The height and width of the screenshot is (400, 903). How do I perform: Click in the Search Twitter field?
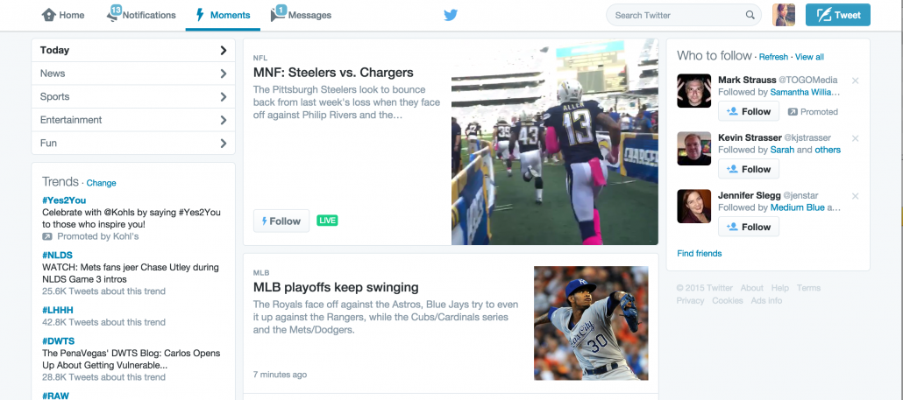pos(675,15)
